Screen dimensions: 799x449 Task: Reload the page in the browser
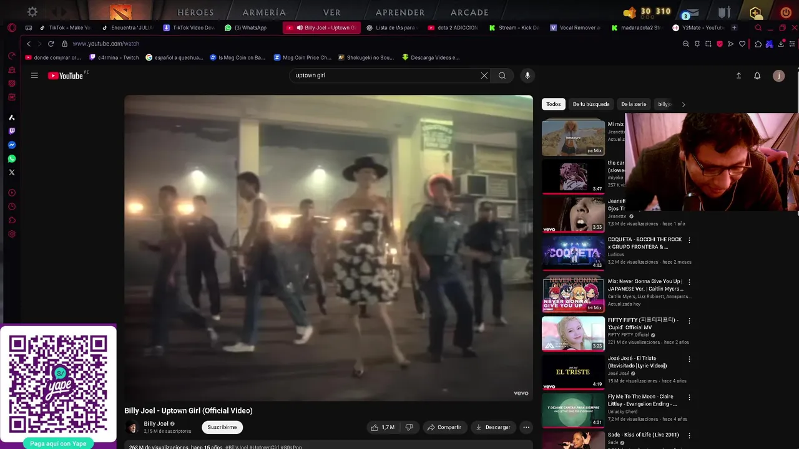(51, 44)
